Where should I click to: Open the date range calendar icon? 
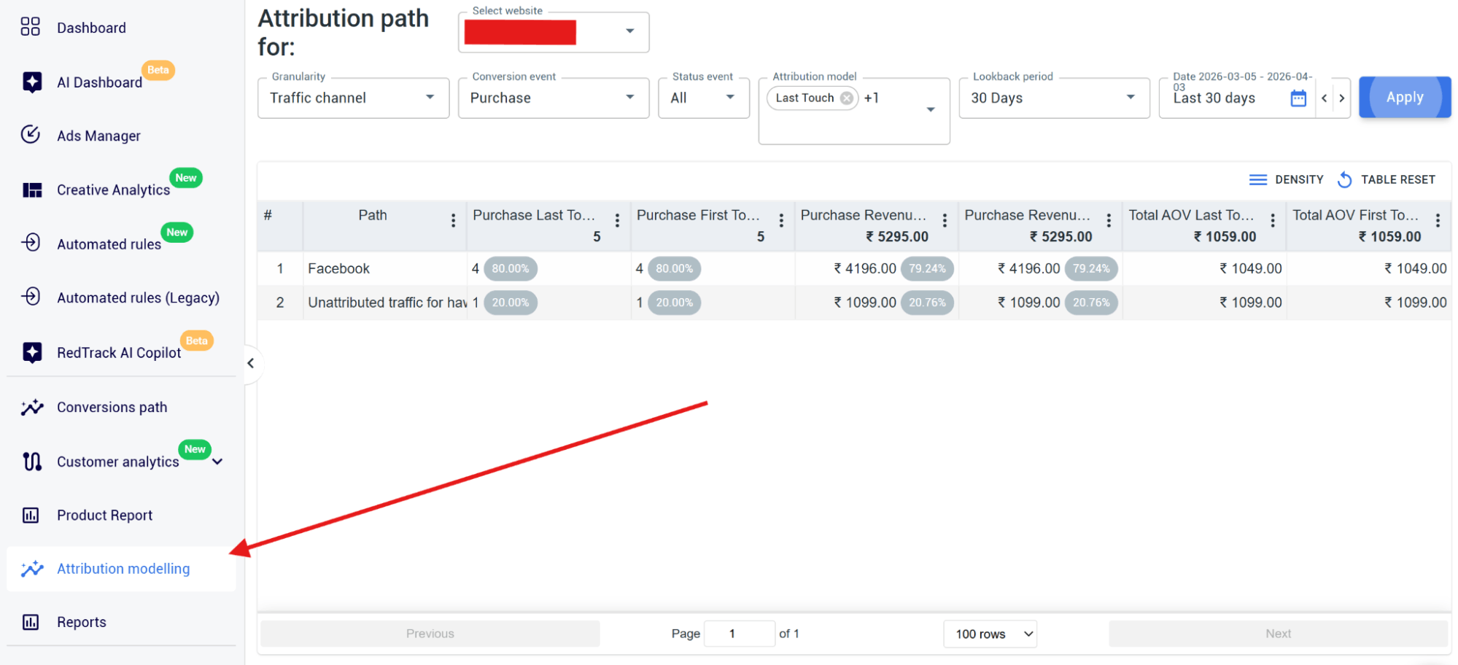pos(1298,98)
